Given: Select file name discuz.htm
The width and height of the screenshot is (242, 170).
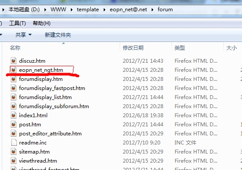Looking at the screenshot, I should tap(32, 61).
